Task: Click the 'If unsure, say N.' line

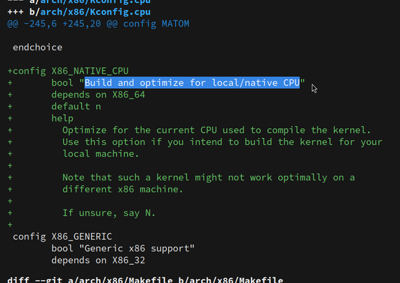Action: pos(109,213)
